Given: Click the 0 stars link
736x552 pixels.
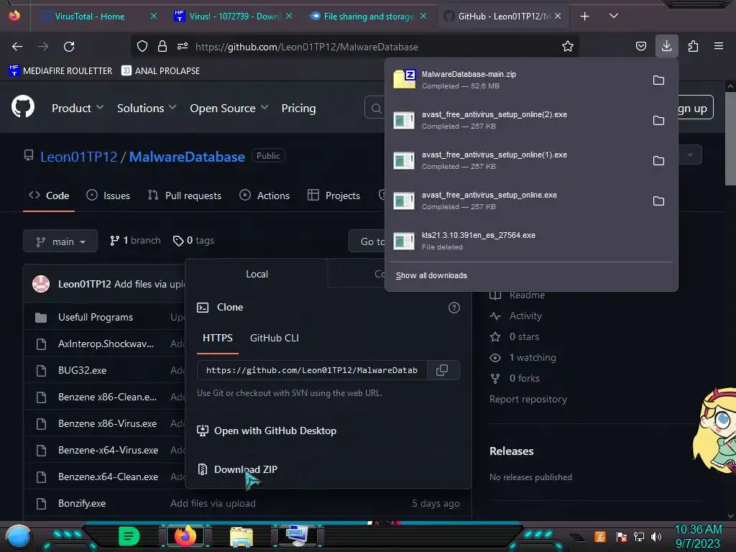Looking at the screenshot, I should [515, 336].
